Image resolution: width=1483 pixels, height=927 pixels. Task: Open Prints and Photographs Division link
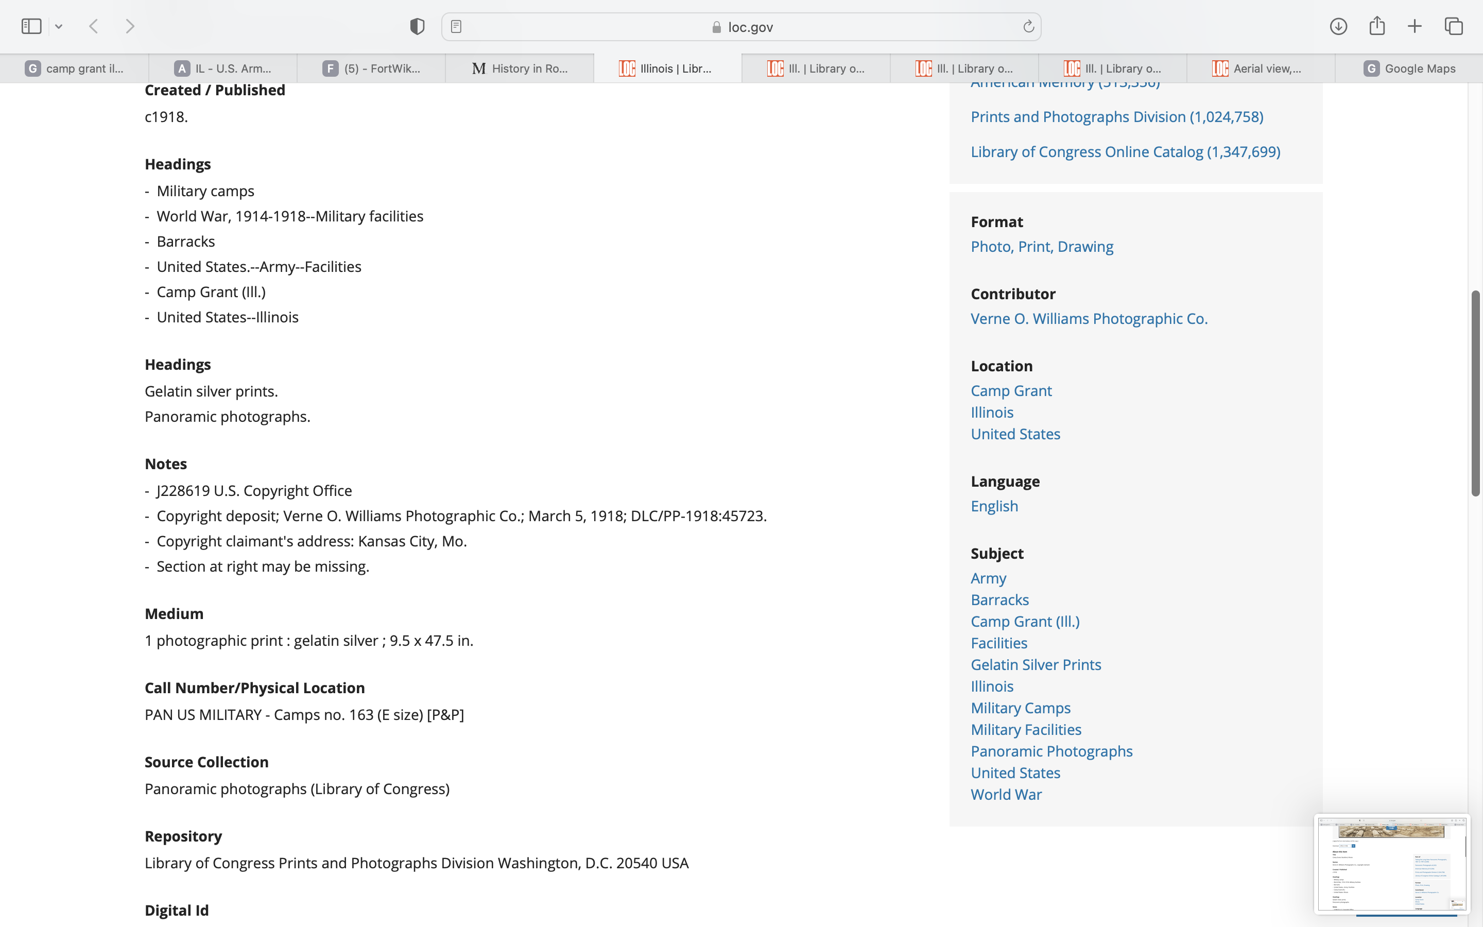pyautogui.click(x=1116, y=116)
